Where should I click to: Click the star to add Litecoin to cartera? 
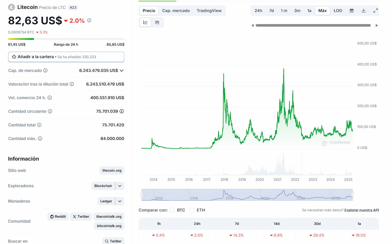point(14,57)
